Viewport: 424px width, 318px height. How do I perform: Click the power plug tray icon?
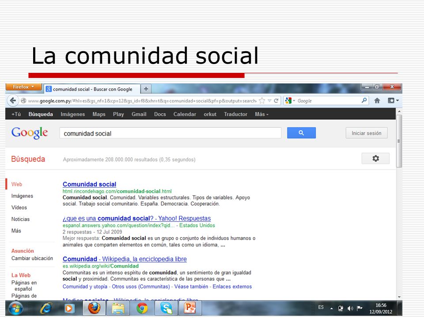tap(341, 308)
